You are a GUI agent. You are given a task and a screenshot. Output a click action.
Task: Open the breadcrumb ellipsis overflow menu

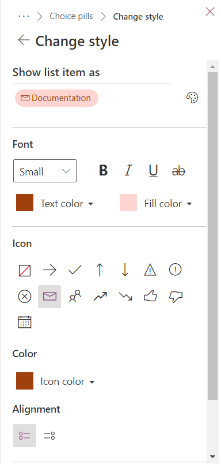[x=24, y=16]
